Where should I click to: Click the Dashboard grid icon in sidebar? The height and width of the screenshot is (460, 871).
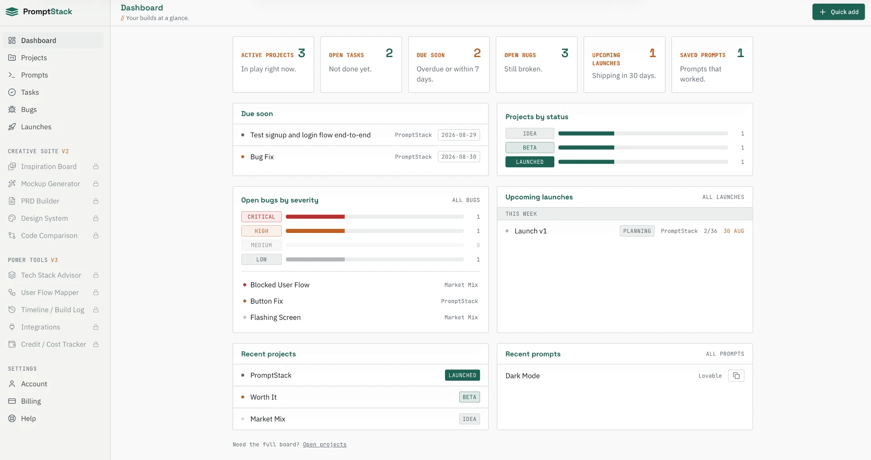click(x=12, y=40)
